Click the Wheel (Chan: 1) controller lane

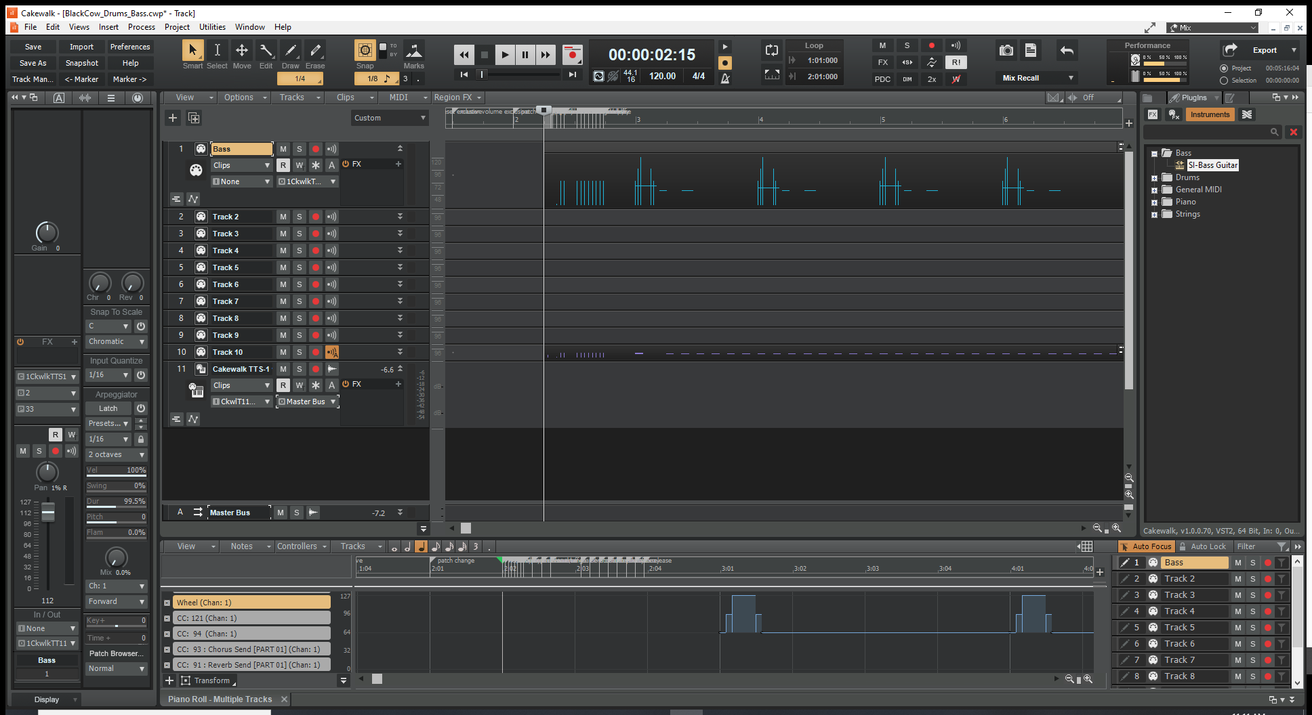coord(252,603)
